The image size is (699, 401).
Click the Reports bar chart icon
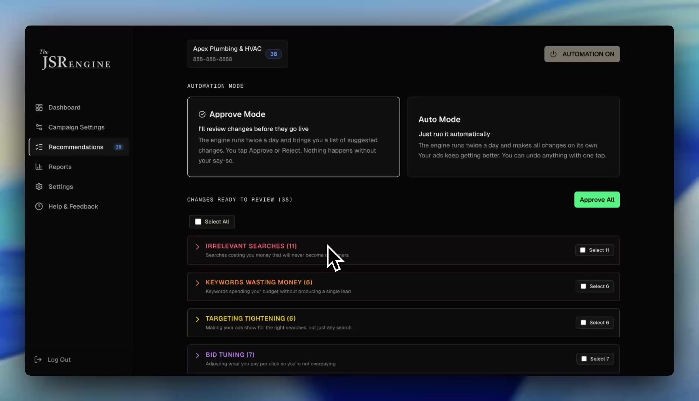point(39,167)
